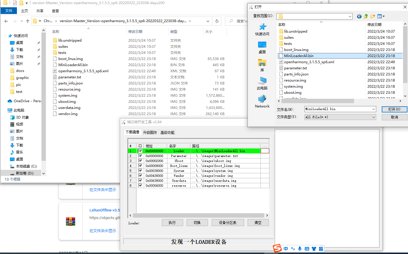
Task: Go up one level in Open dialog
Action: coord(366,16)
